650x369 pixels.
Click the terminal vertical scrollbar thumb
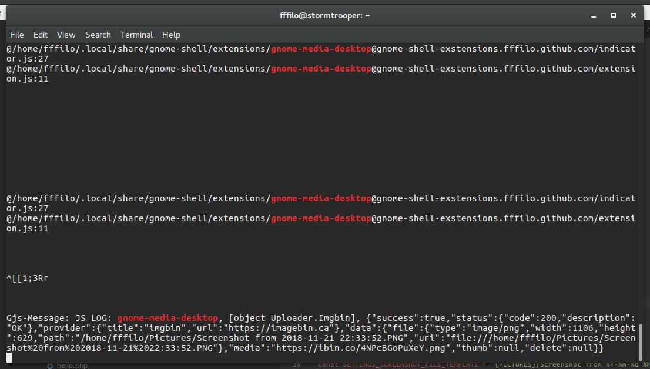[x=641, y=342]
